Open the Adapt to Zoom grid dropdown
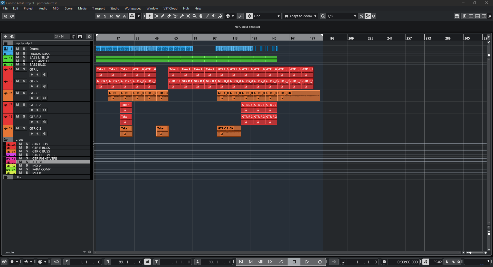 click(x=301, y=16)
